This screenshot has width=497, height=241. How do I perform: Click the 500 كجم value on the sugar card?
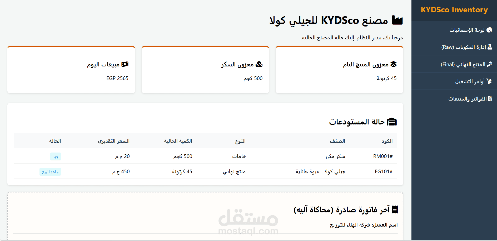[253, 78]
